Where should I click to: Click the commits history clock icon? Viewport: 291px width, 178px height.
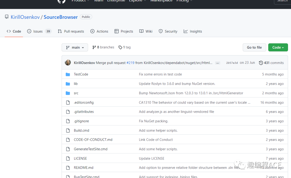click(x=261, y=63)
